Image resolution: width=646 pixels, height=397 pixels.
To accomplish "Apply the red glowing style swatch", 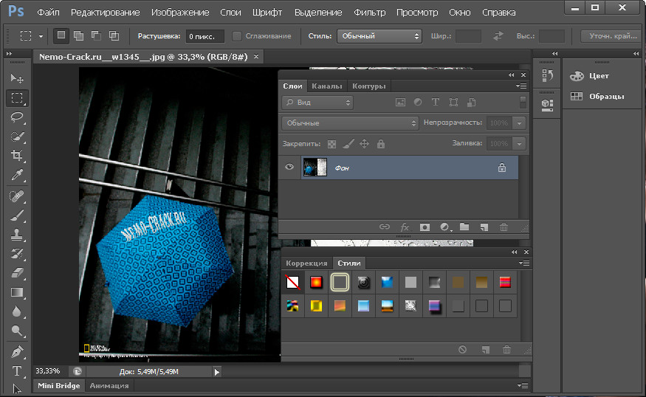I will point(316,283).
